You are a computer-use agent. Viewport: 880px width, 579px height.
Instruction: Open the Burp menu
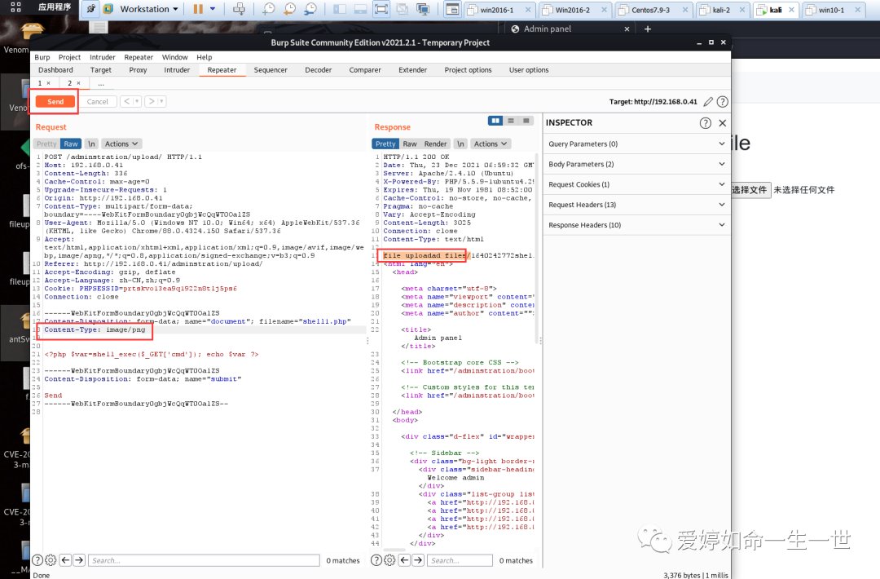[x=42, y=57]
